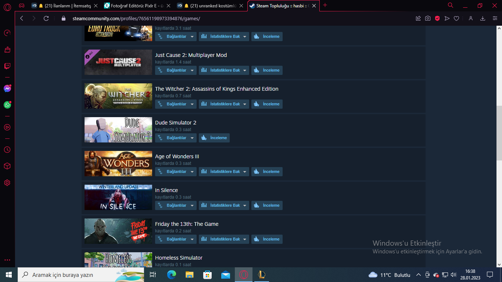The image size is (502, 282).
Task: Open İstatistiklere Bak for The Witcher 2
Action: click(x=224, y=104)
